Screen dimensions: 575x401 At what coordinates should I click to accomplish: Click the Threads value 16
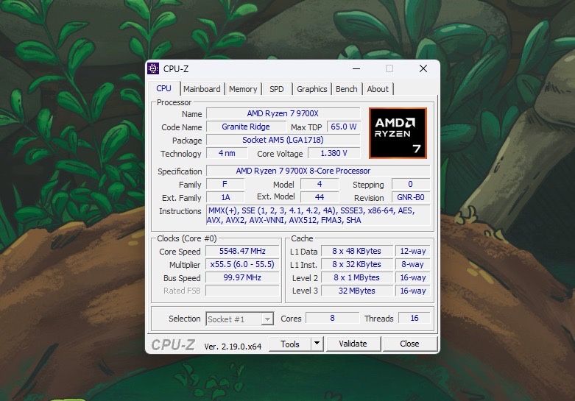click(x=415, y=318)
